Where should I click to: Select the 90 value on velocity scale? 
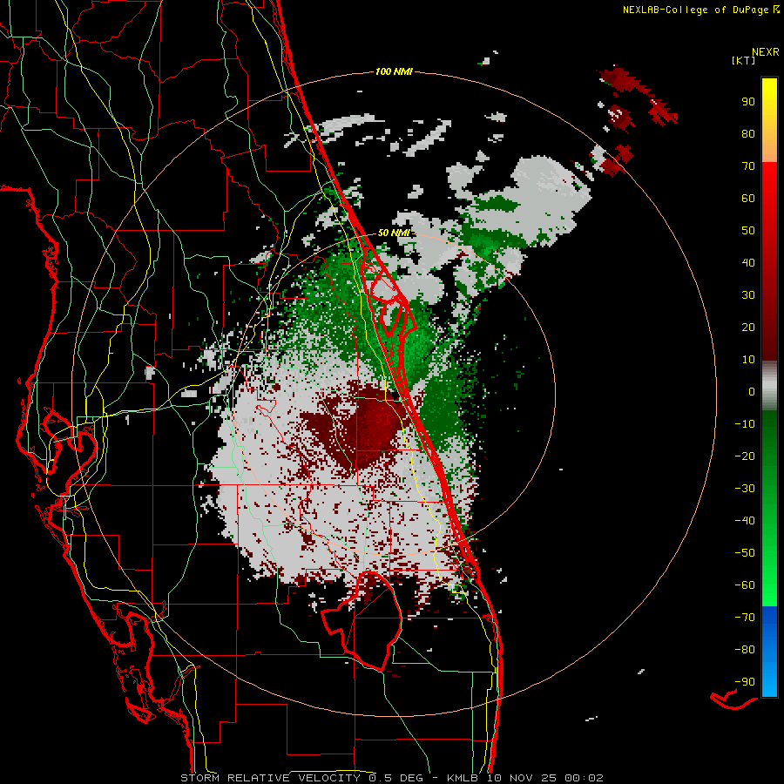[x=748, y=102]
